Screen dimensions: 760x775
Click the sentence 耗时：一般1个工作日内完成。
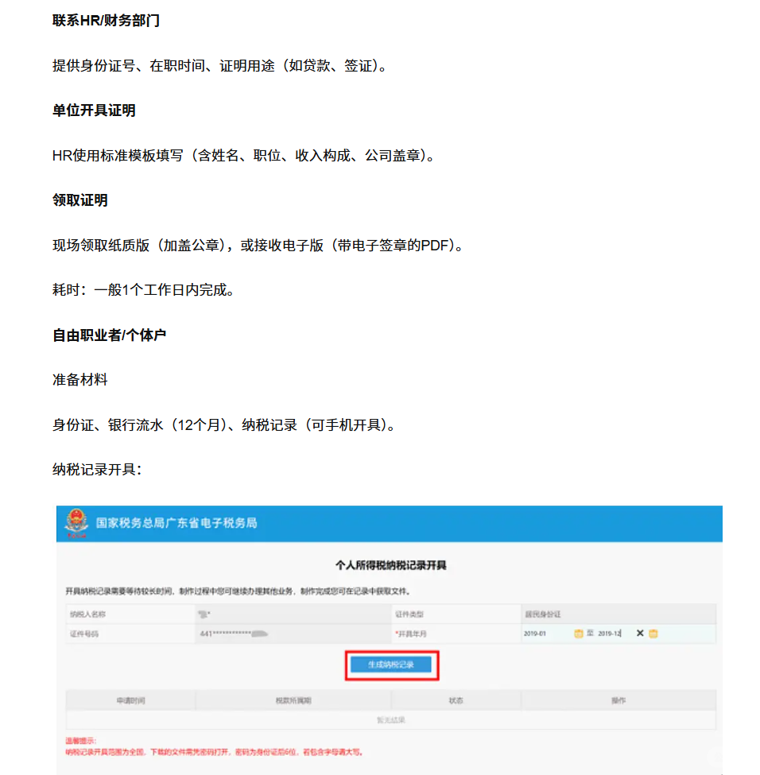tap(143, 289)
